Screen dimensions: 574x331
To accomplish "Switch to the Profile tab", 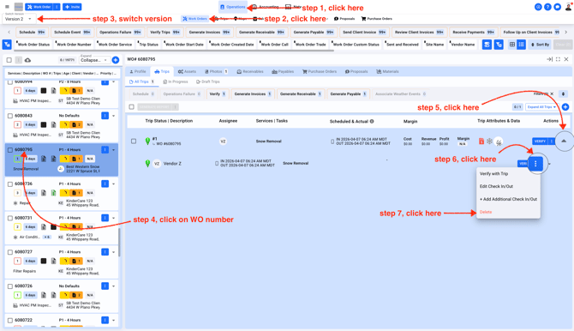I will click(138, 71).
